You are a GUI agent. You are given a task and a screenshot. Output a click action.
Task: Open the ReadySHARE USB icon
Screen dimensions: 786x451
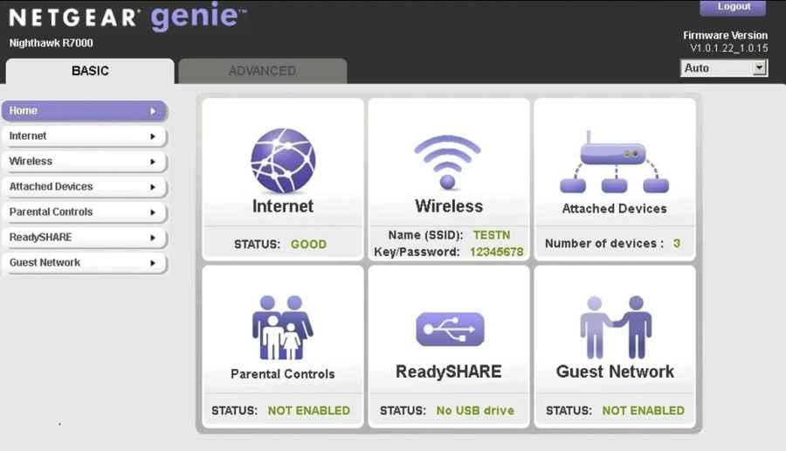(450, 330)
